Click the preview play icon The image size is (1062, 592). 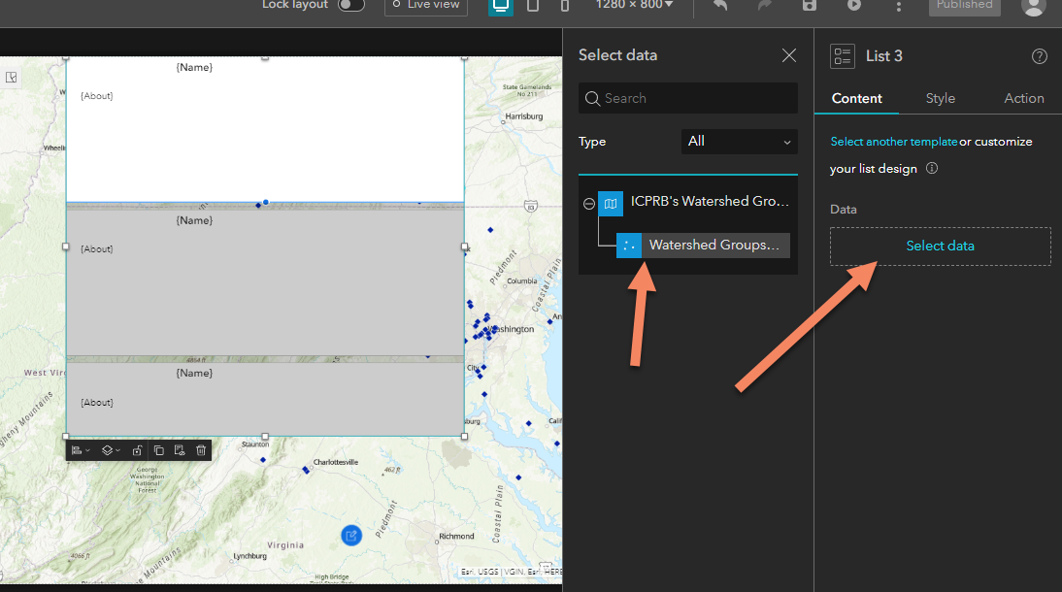click(x=854, y=6)
